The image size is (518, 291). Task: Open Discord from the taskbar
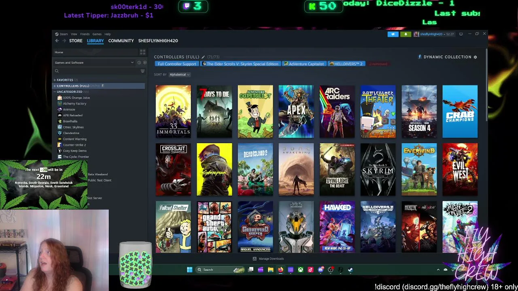pyautogui.click(x=321, y=270)
